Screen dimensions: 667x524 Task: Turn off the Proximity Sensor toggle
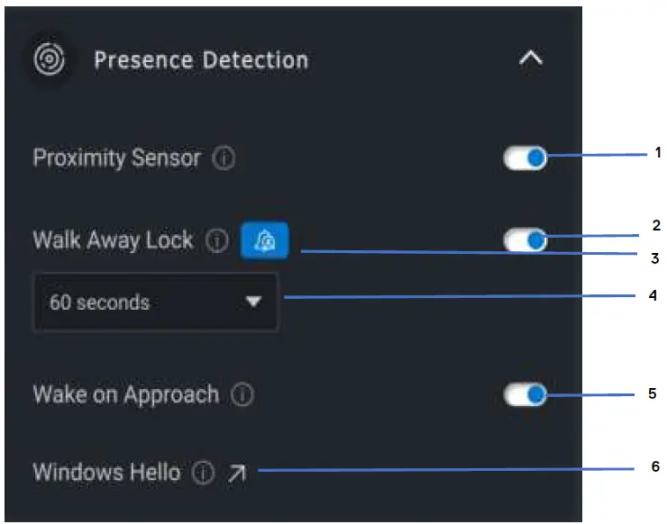(525, 159)
